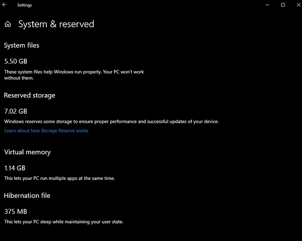The height and width of the screenshot is (241, 302).
Task: Click the 'lets your PC sleep' description
Action: tap(64, 222)
